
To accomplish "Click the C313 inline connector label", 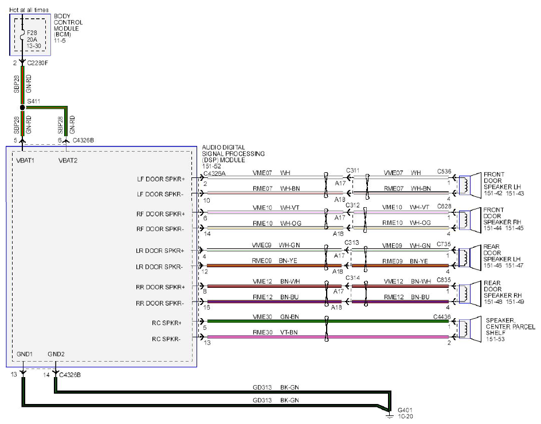I will [x=351, y=243].
